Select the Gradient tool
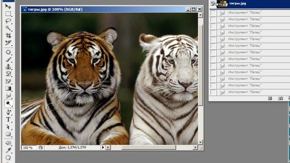The width and height of the screenshot is (290, 163). pos(8,88)
